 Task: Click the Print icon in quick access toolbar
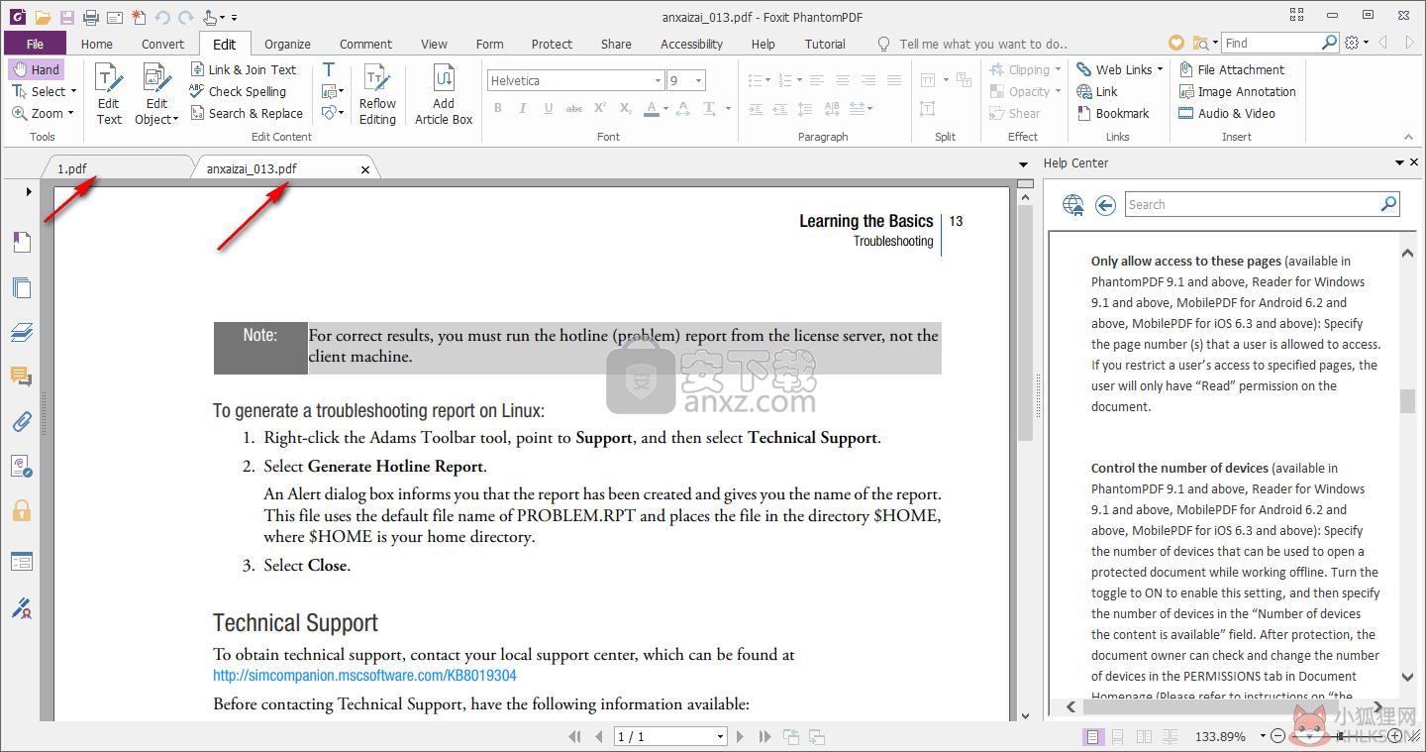pos(91,17)
